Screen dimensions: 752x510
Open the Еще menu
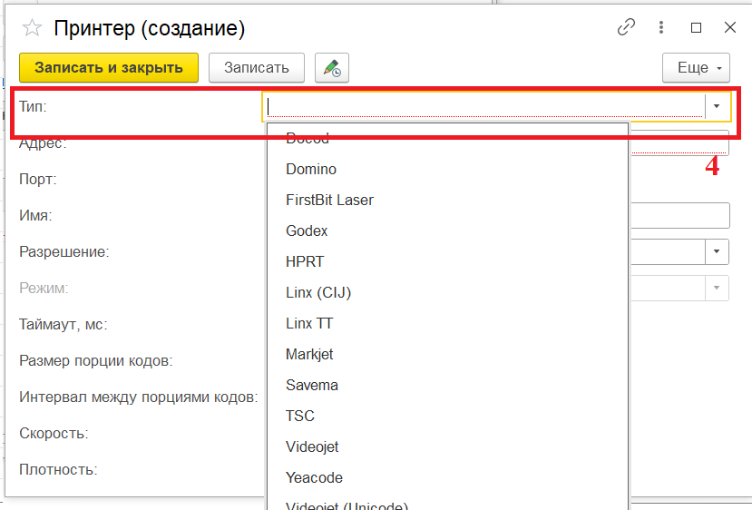click(696, 68)
